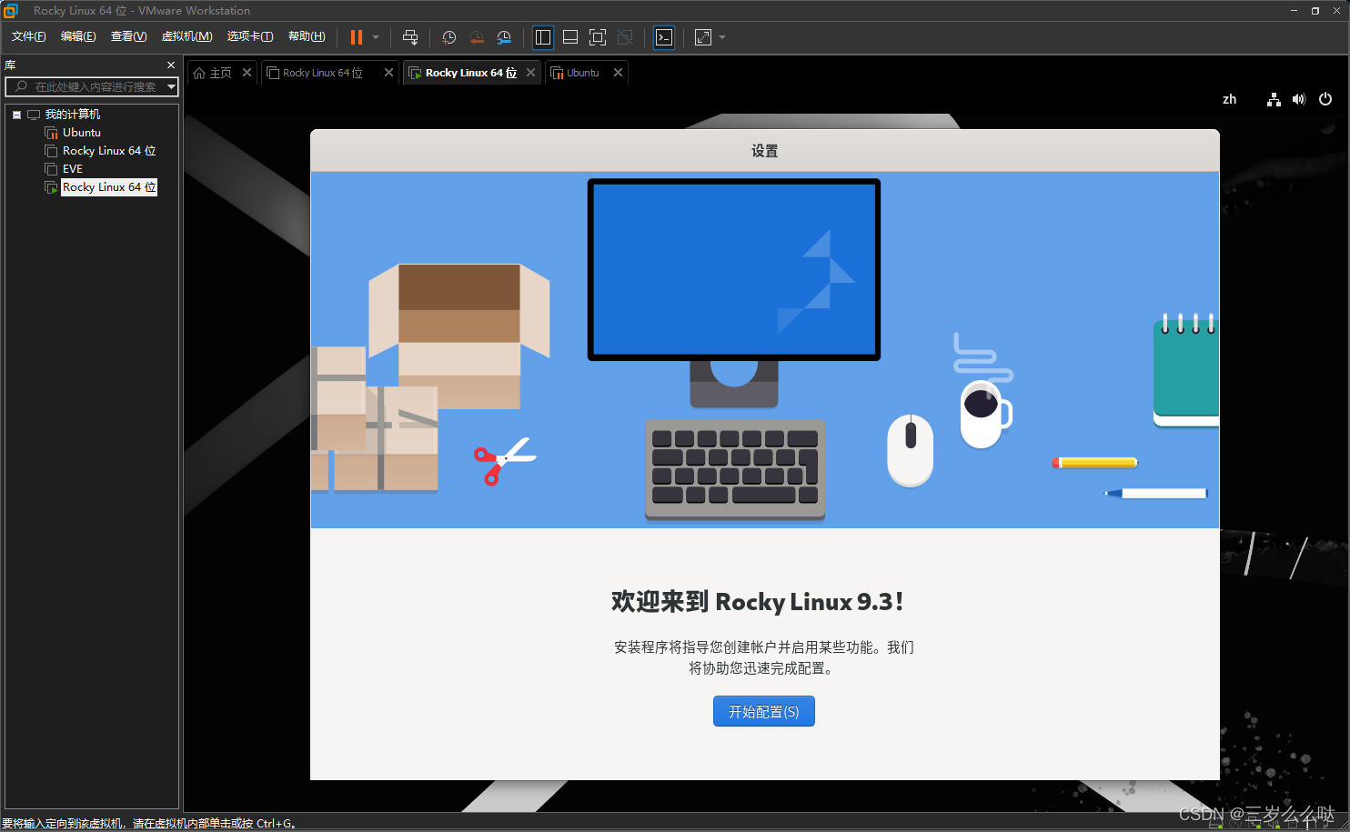Open the 编辑(E) menu
This screenshot has height=832, width=1350.
[x=78, y=36]
